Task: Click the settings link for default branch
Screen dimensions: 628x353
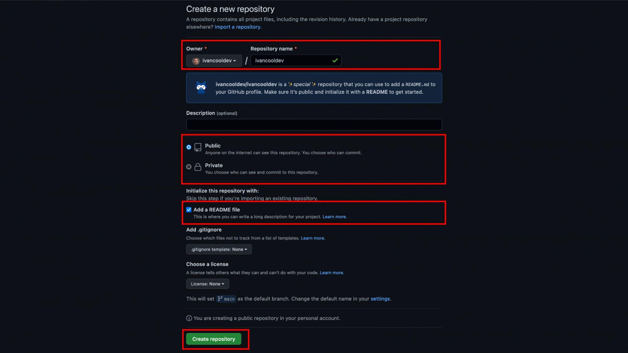Action: coord(380,299)
